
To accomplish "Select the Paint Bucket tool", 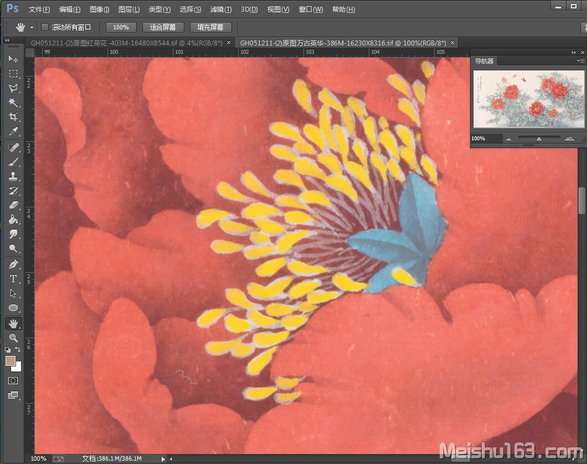I will point(13,220).
